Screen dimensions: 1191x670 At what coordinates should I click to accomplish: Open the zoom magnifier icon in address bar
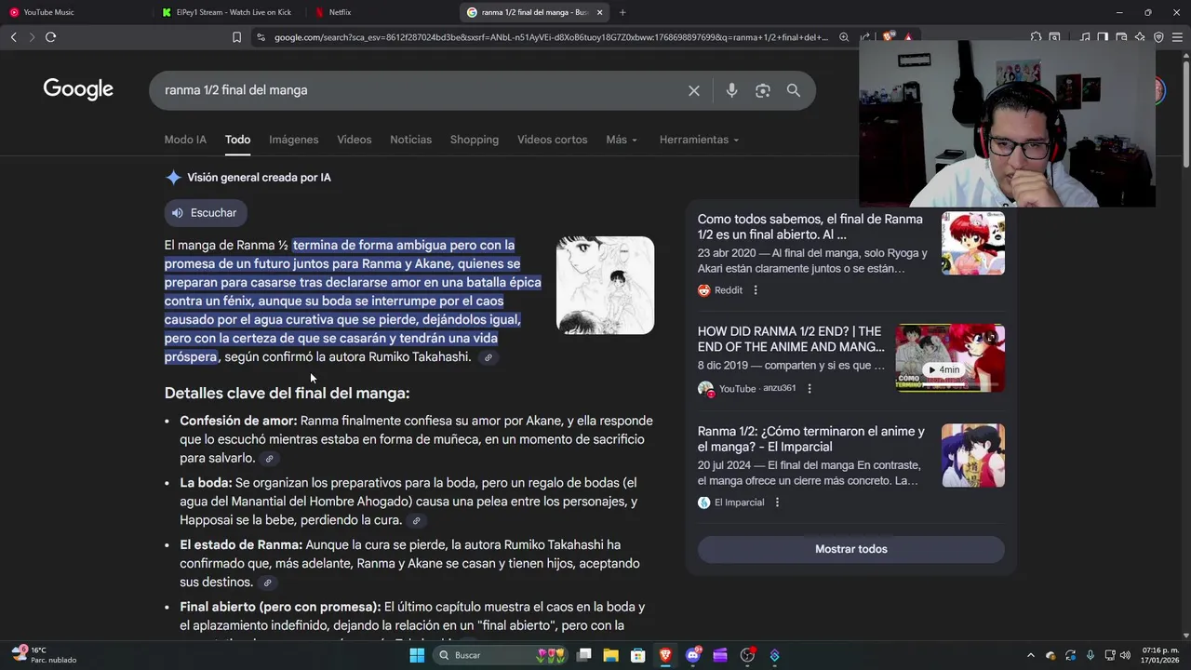click(844, 37)
